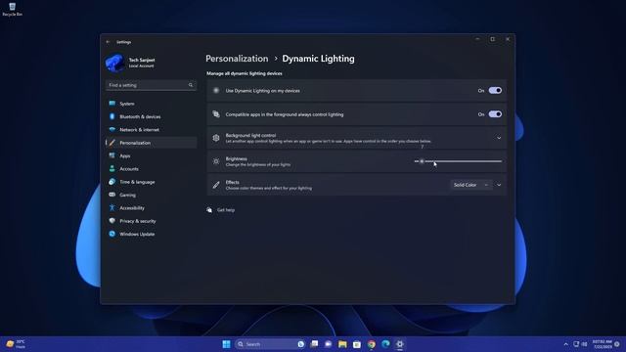Open Recycle Bin on desktop
This screenshot has height=352, width=626.
pyautogui.click(x=13, y=10)
